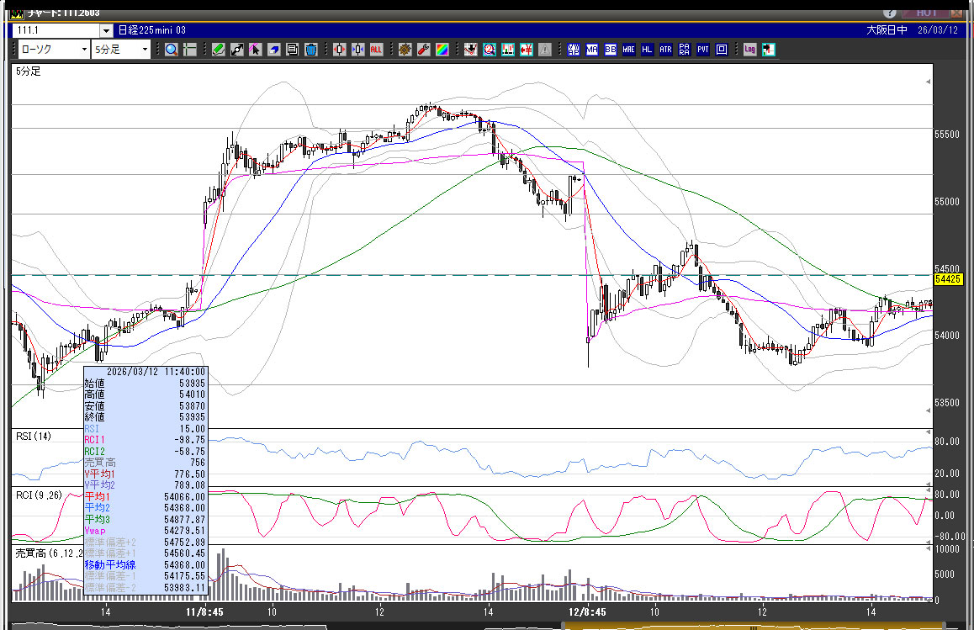Toggle the ATR indicator button
Image resolution: width=974 pixels, height=630 pixels.
click(665, 50)
